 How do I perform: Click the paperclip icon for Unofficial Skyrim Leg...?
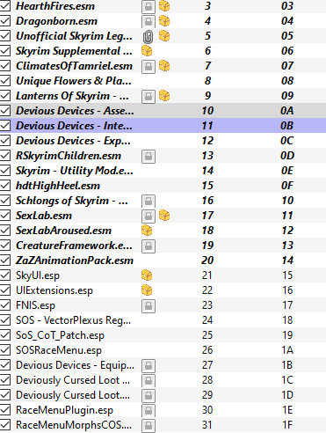[x=149, y=37]
